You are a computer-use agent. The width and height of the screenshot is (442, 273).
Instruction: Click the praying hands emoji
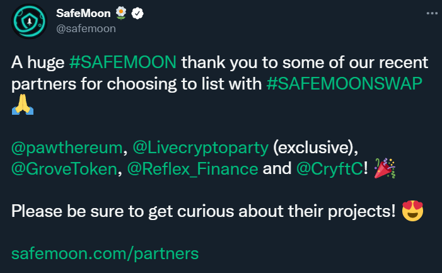(23, 104)
